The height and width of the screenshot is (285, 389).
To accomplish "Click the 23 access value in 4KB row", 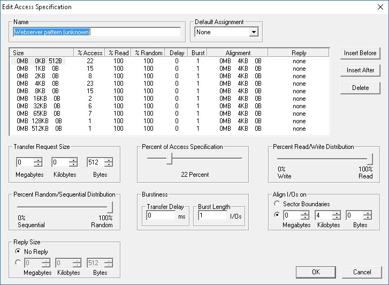I will click(90, 84).
